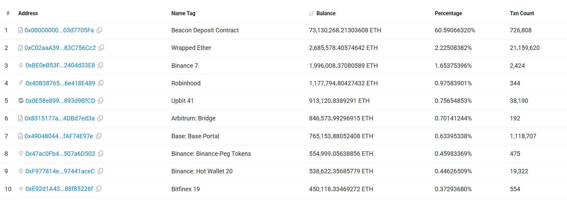This screenshot has height=203, width=567.
Task: Click the Binance icon on Hot Wallet 20 row
Action: click(x=21, y=171)
